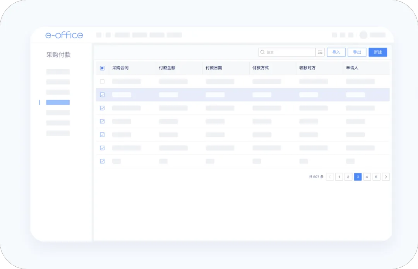Image resolution: width=418 pixels, height=269 pixels.
Task: Open the advanced filter icon beside search
Action: tap(320, 52)
